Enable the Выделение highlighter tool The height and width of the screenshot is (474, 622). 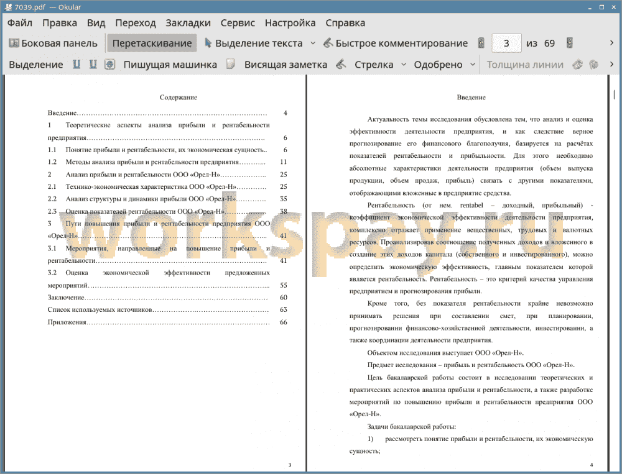[35, 65]
